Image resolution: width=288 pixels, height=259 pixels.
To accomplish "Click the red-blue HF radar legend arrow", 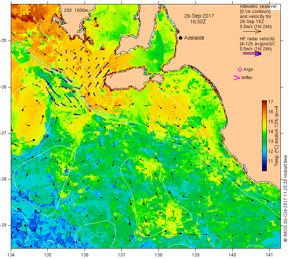I will pos(252,54).
